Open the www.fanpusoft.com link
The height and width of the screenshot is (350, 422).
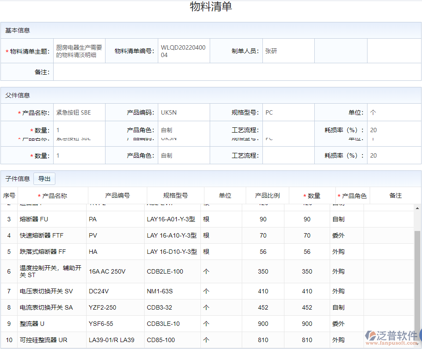tap(389, 343)
